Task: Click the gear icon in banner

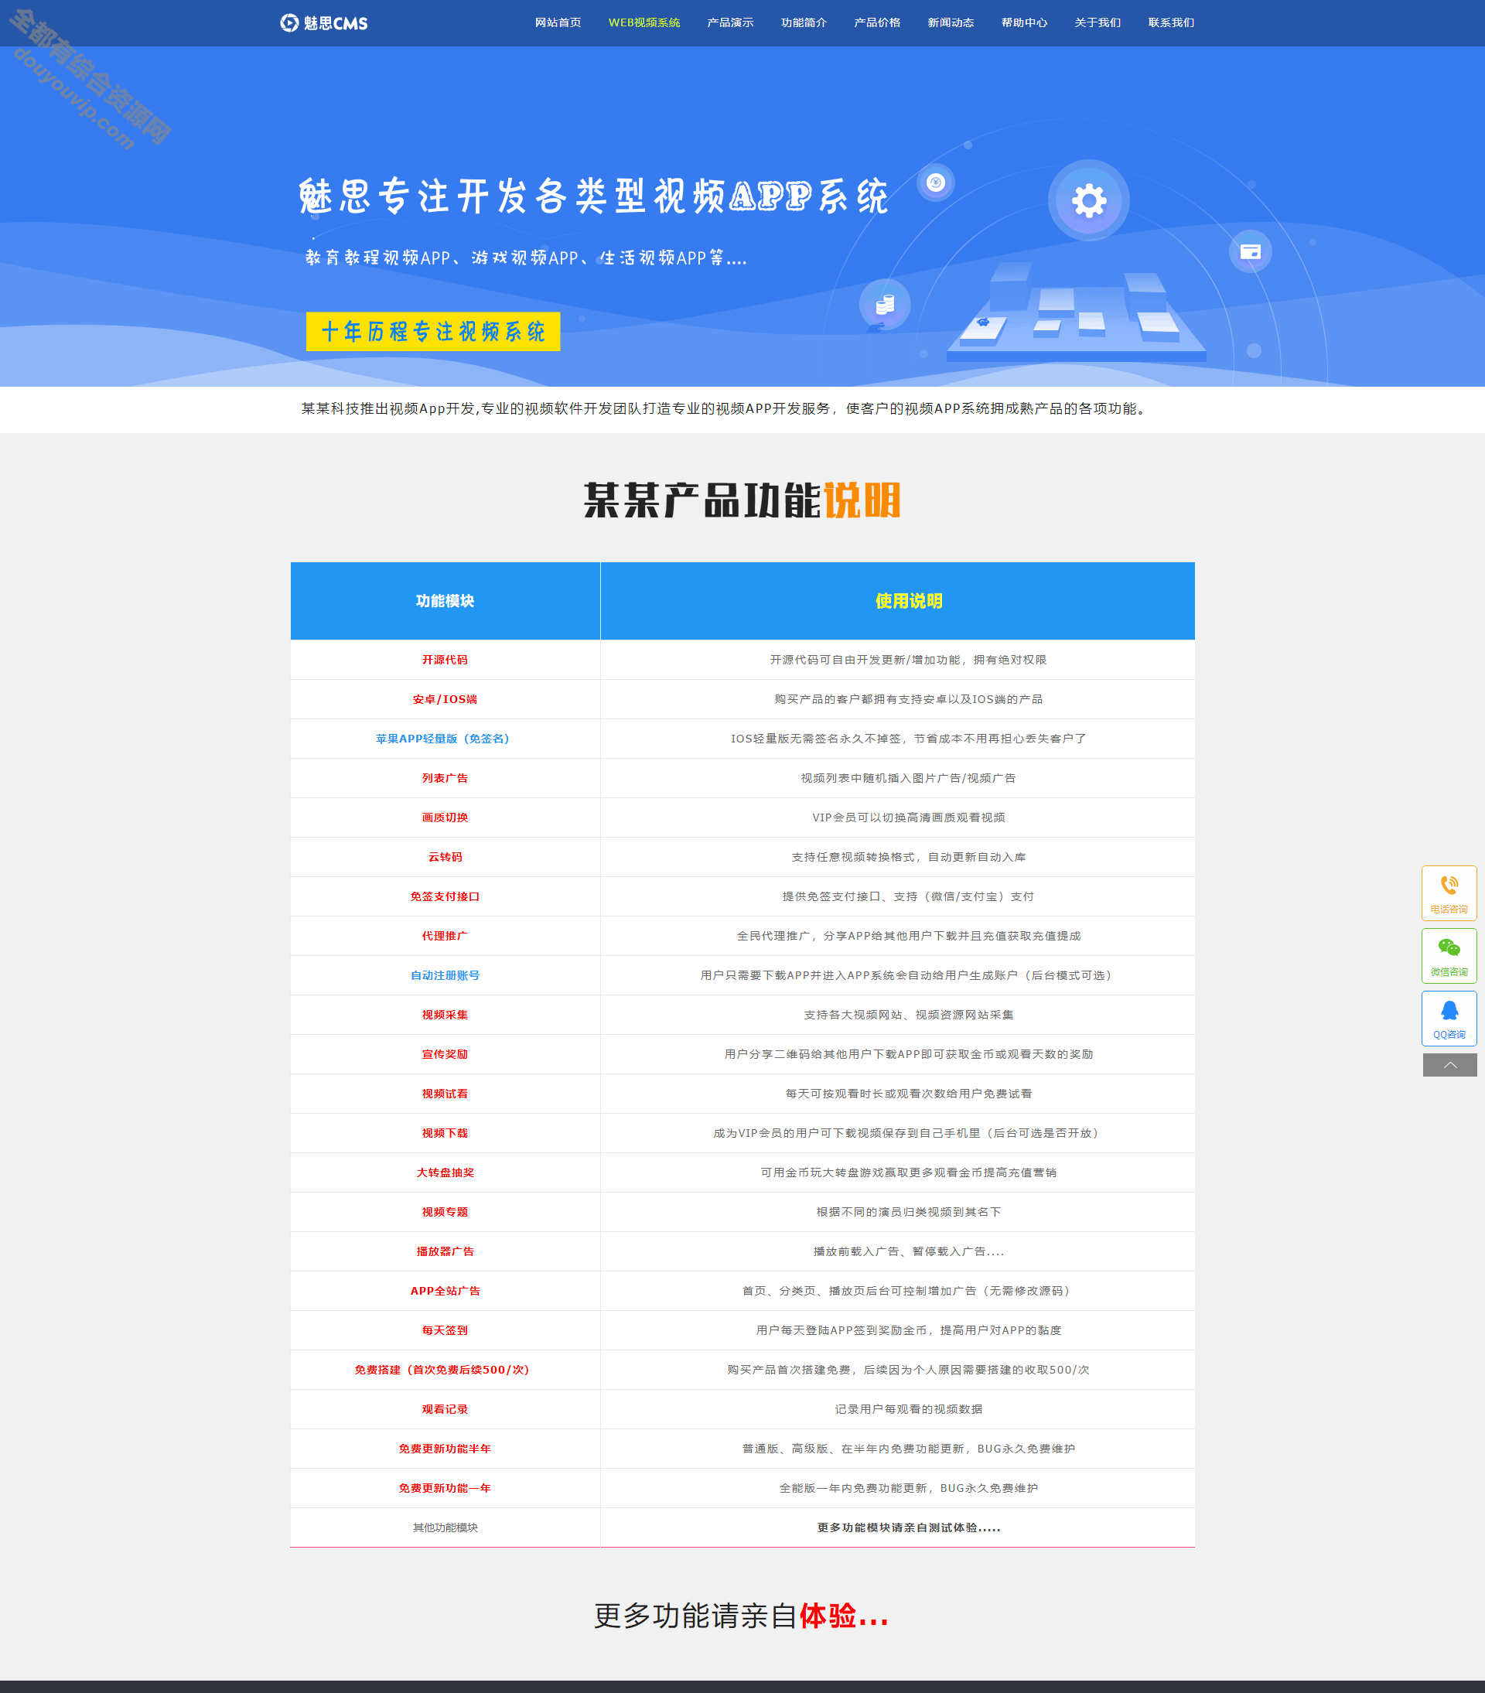Action: 1088,200
